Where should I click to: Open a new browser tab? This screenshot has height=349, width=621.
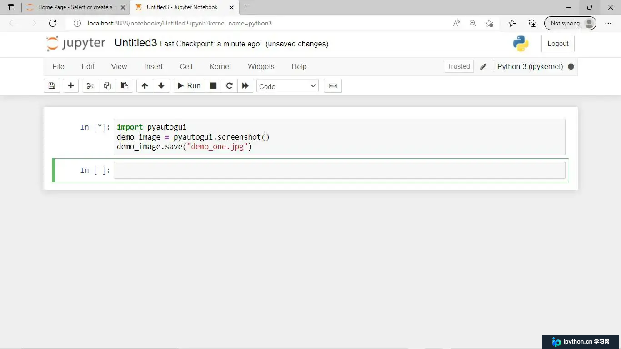(x=247, y=7)
